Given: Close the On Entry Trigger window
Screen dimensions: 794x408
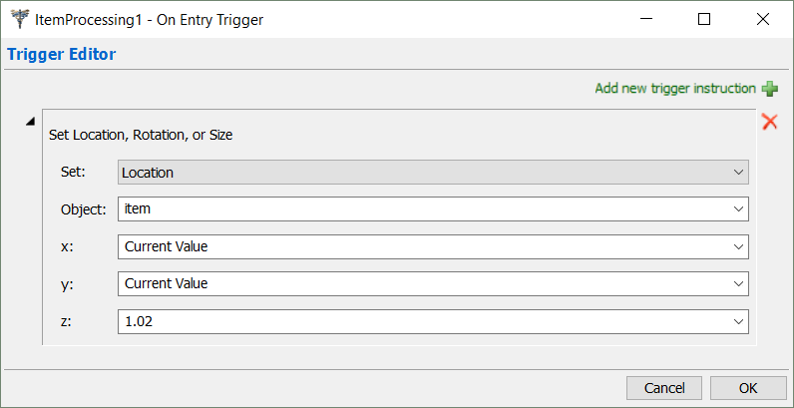Looking at the screenshot, I should point(763,19).
